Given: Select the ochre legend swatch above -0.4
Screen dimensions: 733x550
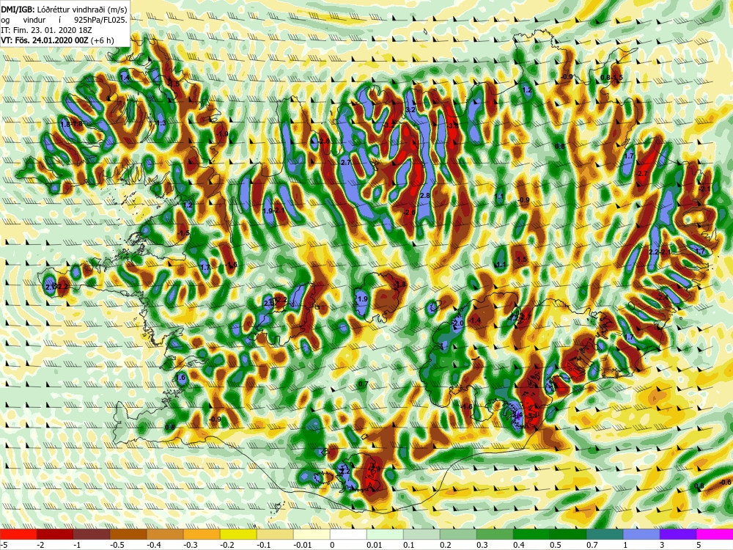Looking at the screenshot, I should point(165,534).
